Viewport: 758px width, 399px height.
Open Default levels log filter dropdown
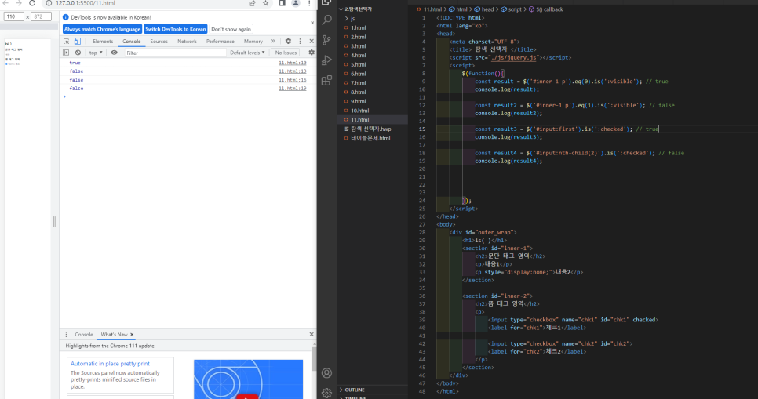pos(247,53)
